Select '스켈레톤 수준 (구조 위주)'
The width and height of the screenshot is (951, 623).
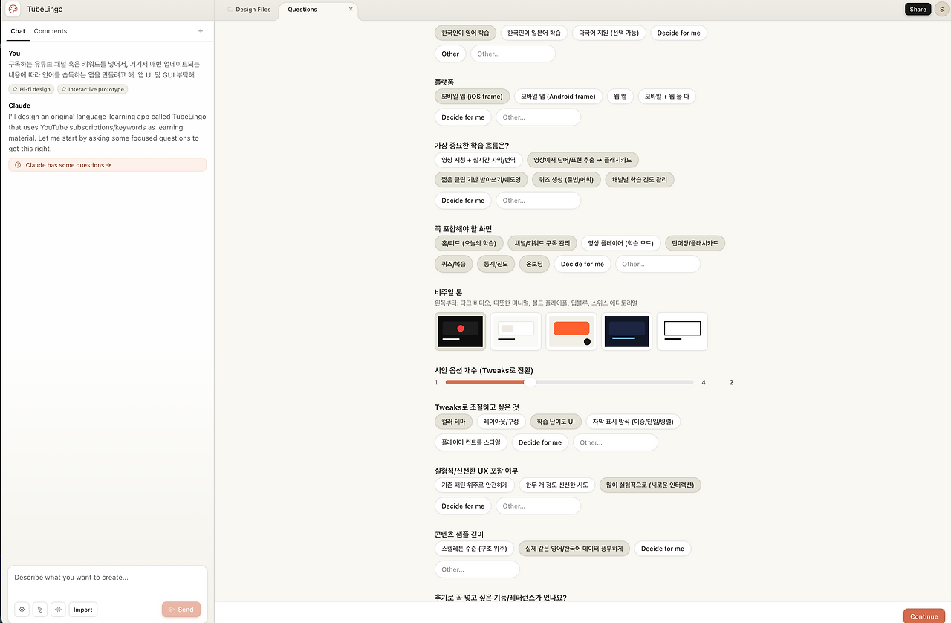[474, 549]
